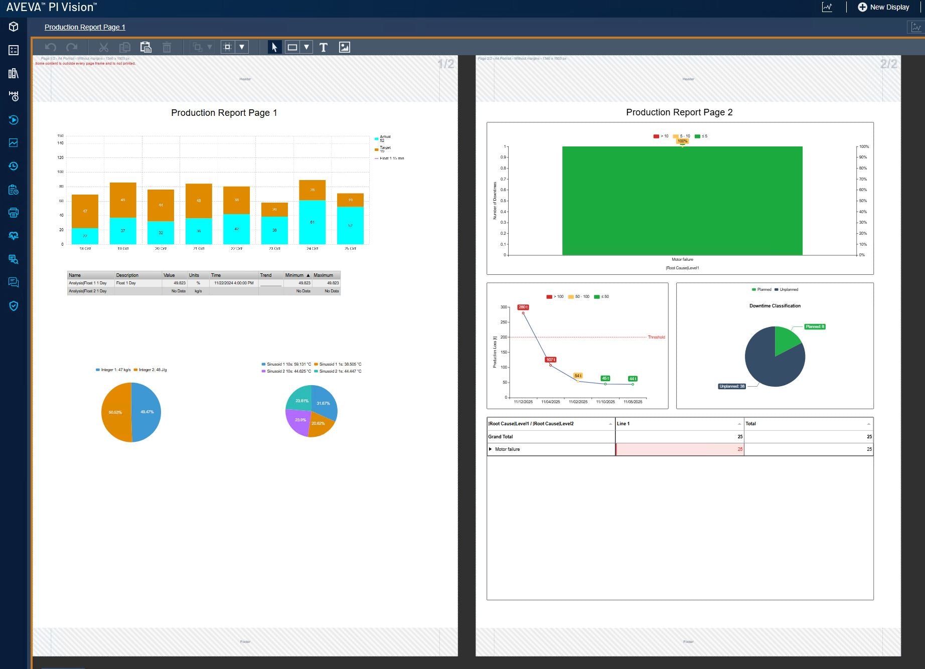925x669 pixels.
Task: Sort by Total column header
Action: (x=808, y=424)
